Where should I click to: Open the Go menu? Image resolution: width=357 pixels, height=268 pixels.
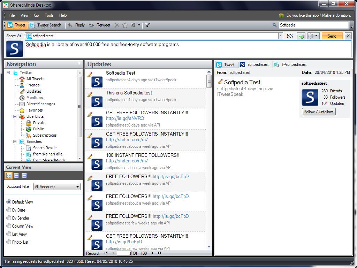point(36,15)
